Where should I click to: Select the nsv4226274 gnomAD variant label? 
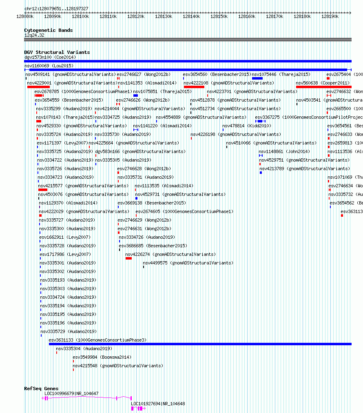point(170,254)
